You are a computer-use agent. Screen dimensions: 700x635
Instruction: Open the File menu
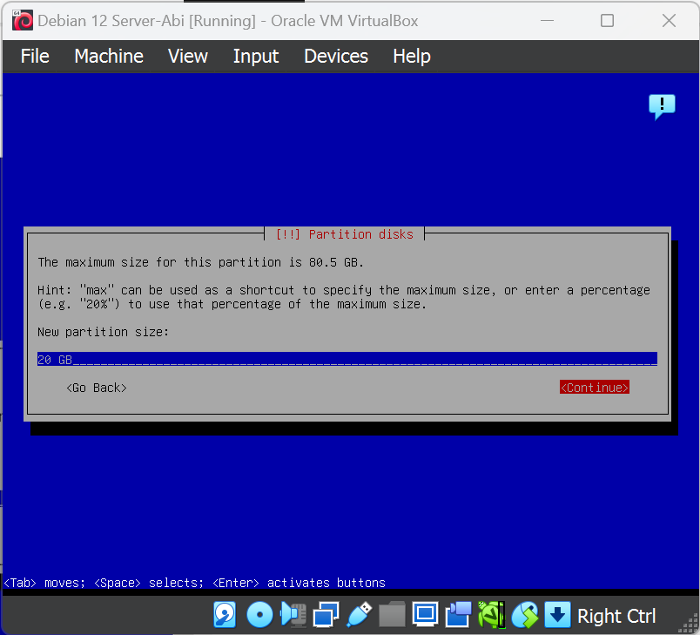35,57
